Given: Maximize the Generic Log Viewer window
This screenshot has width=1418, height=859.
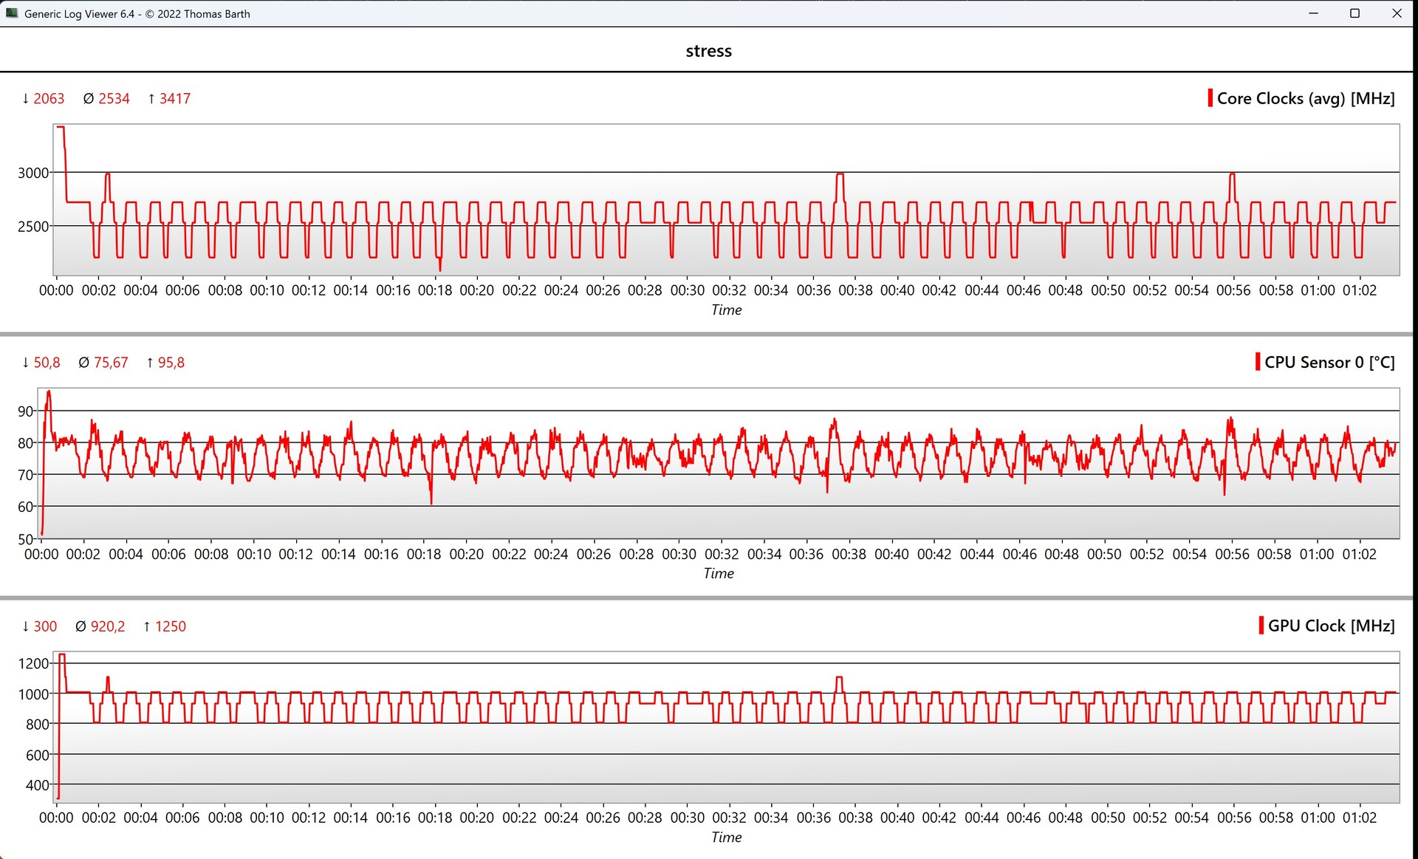Looking at the screenshot, I should click(1354, 13).
